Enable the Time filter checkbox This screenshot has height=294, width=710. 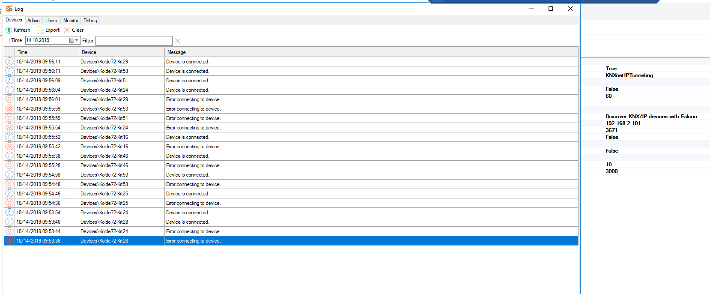click(x=7, y=41)
